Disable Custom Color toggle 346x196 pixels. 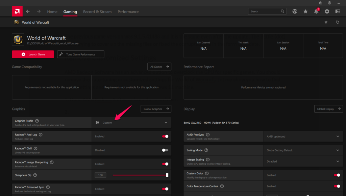[x=337, y=175]
